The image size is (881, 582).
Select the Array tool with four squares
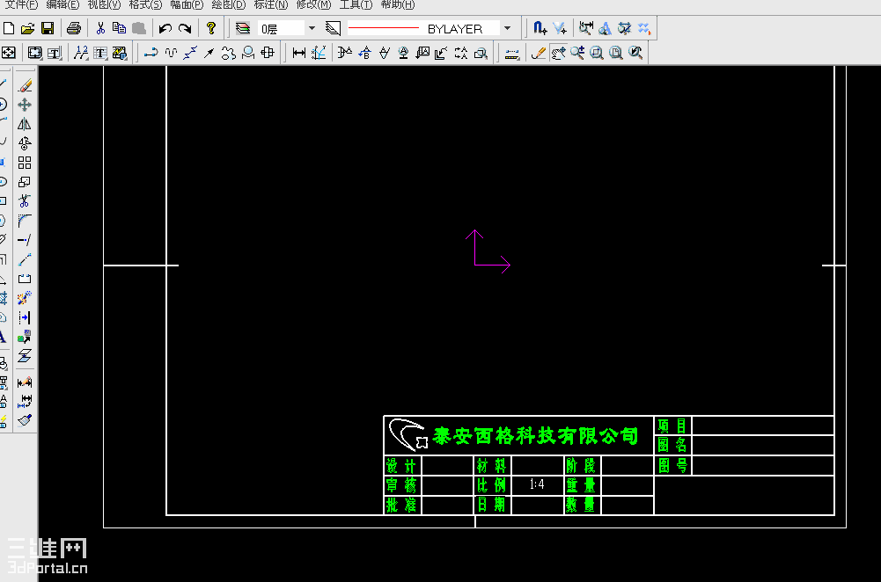pyautogui.click(x=25, y=163)
